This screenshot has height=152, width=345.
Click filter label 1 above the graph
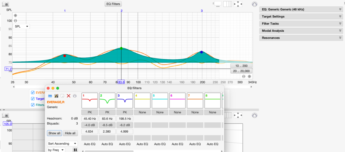[65, 11]
